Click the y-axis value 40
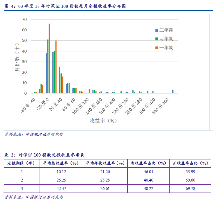218x203 pixels. click(24, 51)
